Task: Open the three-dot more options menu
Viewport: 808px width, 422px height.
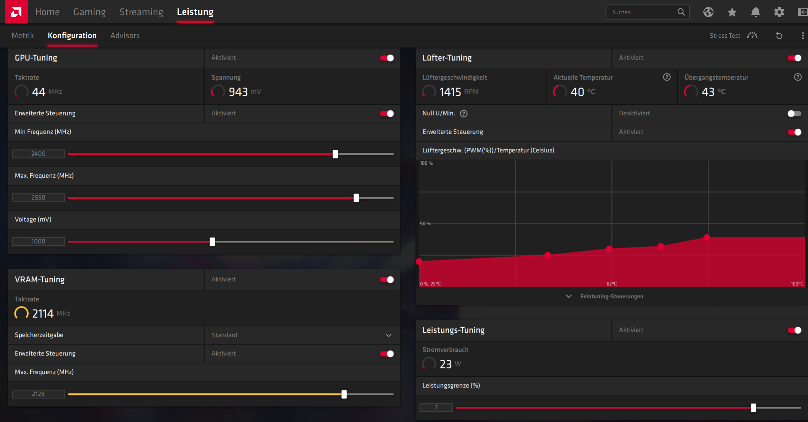Action: click(803, 35)
